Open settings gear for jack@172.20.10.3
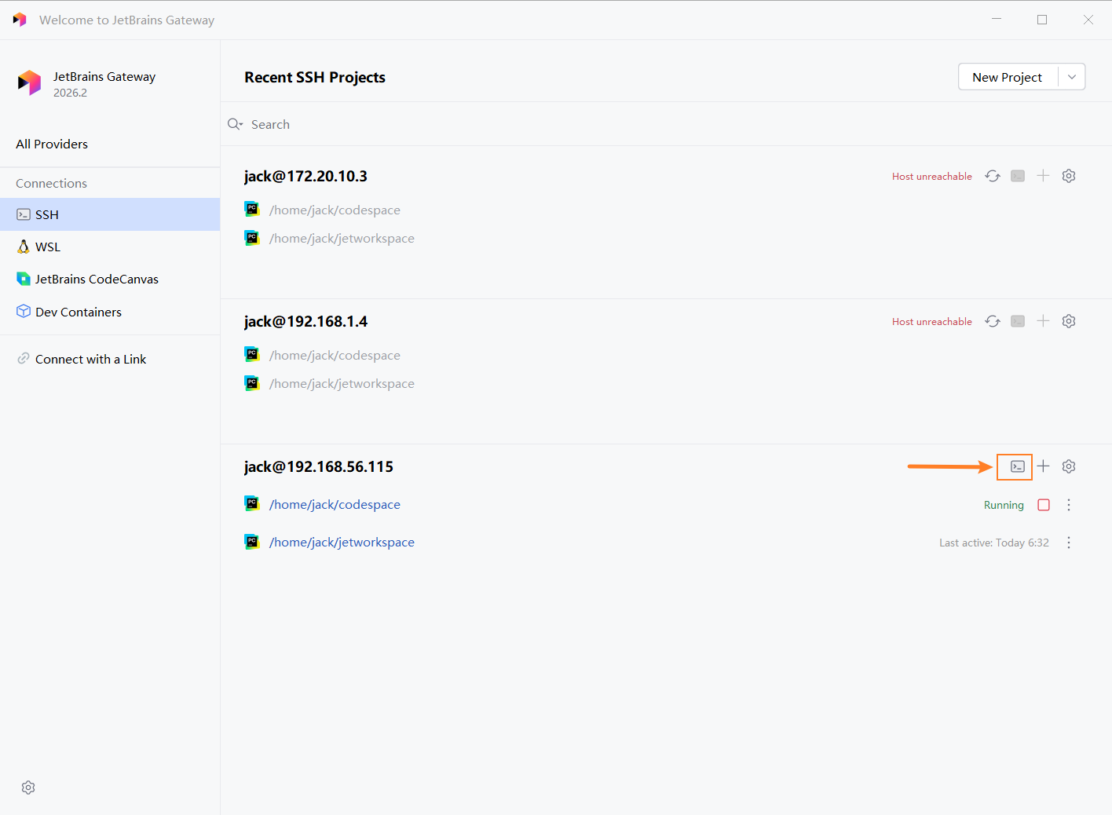The image size is (1112, 815). (x=1069, y=176)
